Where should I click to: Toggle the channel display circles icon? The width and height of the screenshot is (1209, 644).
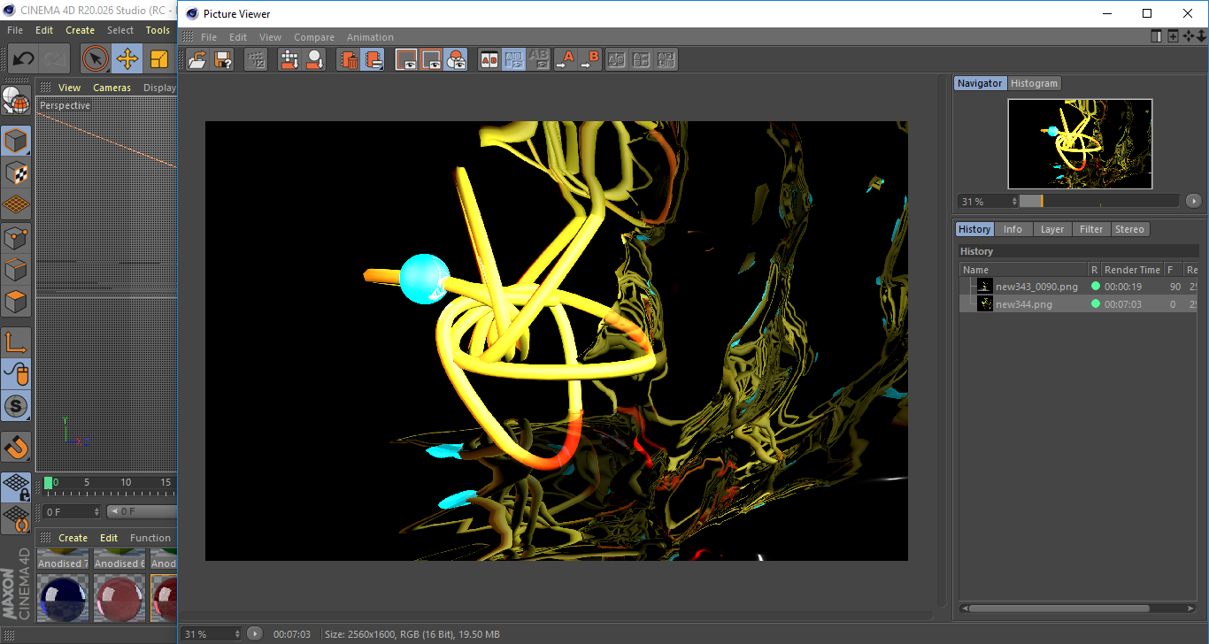(x=456, y=59)
